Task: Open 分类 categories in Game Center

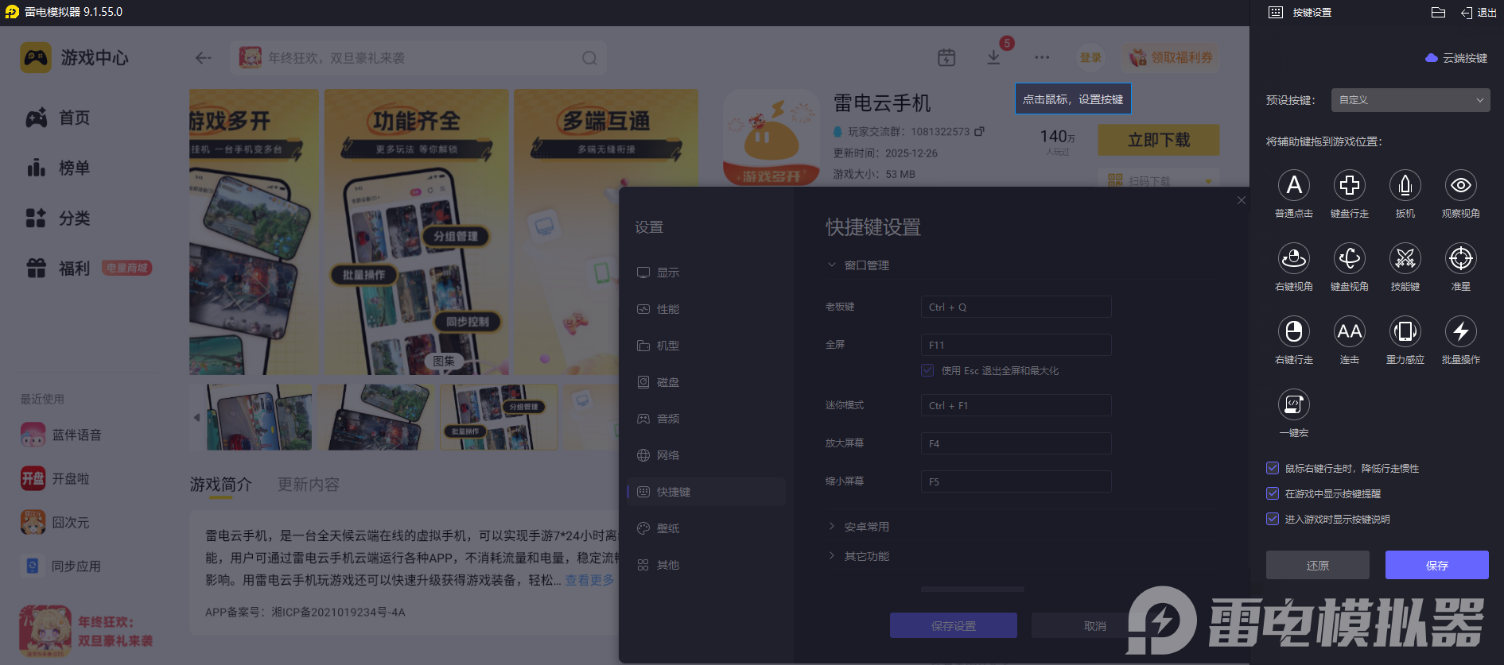Action: [58, 218]
